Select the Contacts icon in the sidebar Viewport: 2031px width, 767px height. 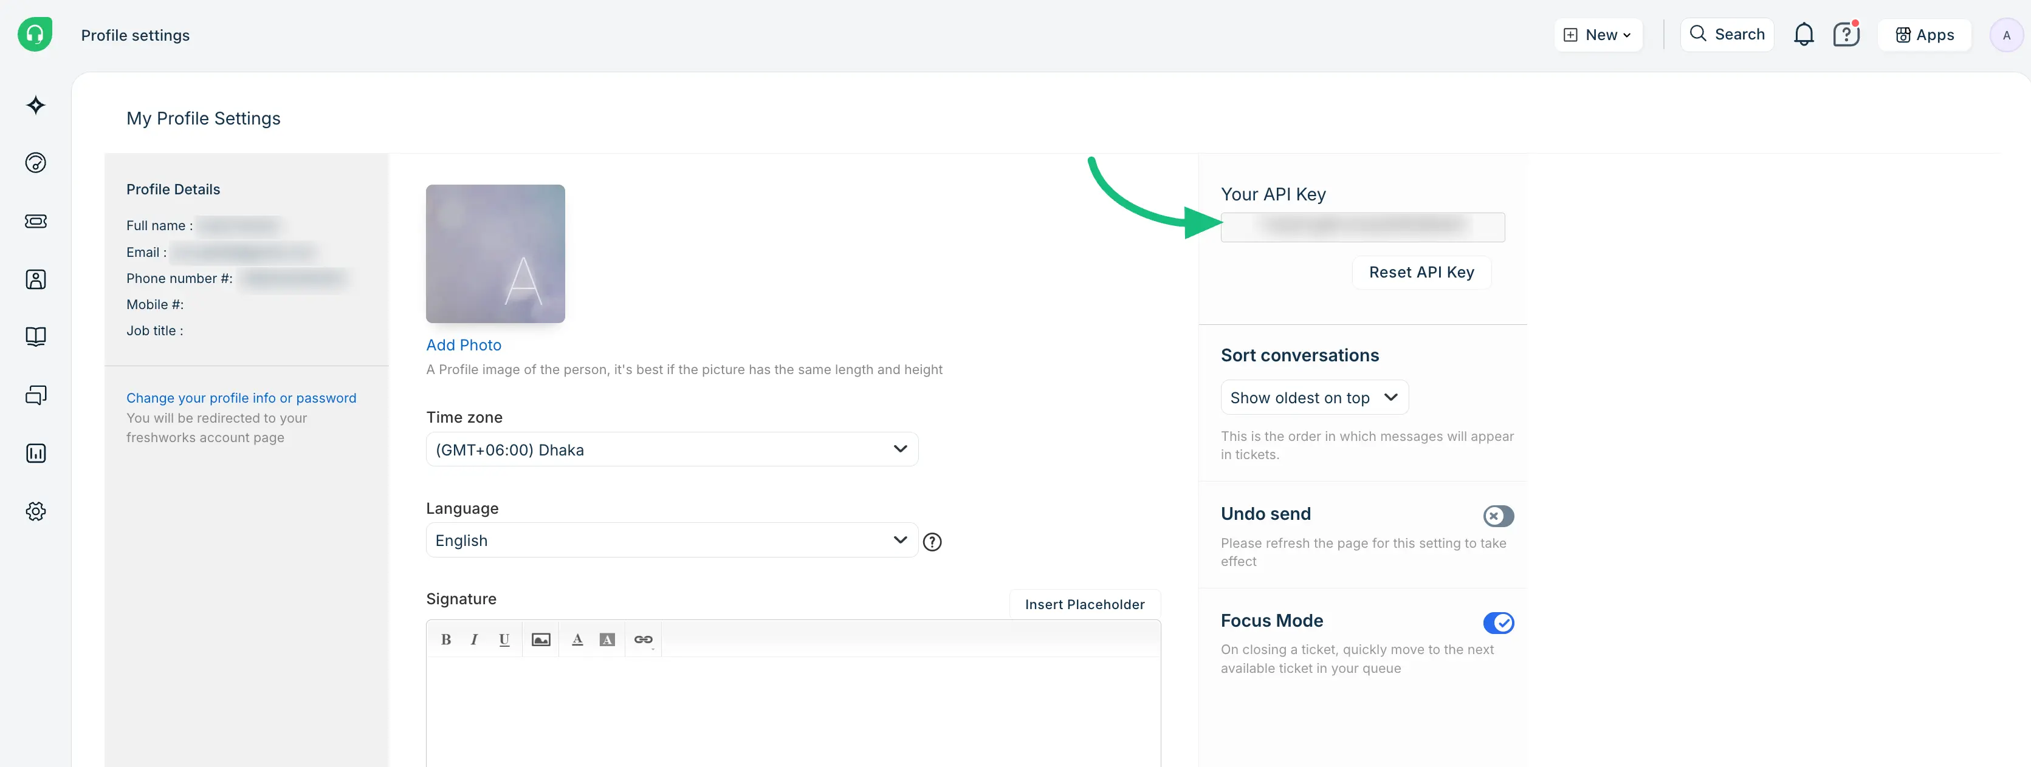pyautogui.click(x=35, y=279)
